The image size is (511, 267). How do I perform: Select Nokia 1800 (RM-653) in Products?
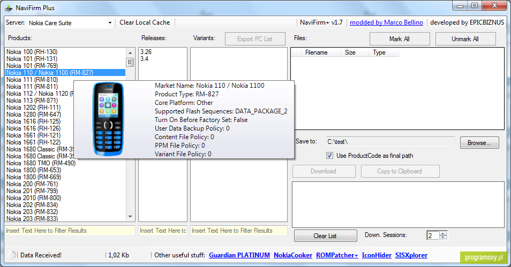tap(34, 170)
